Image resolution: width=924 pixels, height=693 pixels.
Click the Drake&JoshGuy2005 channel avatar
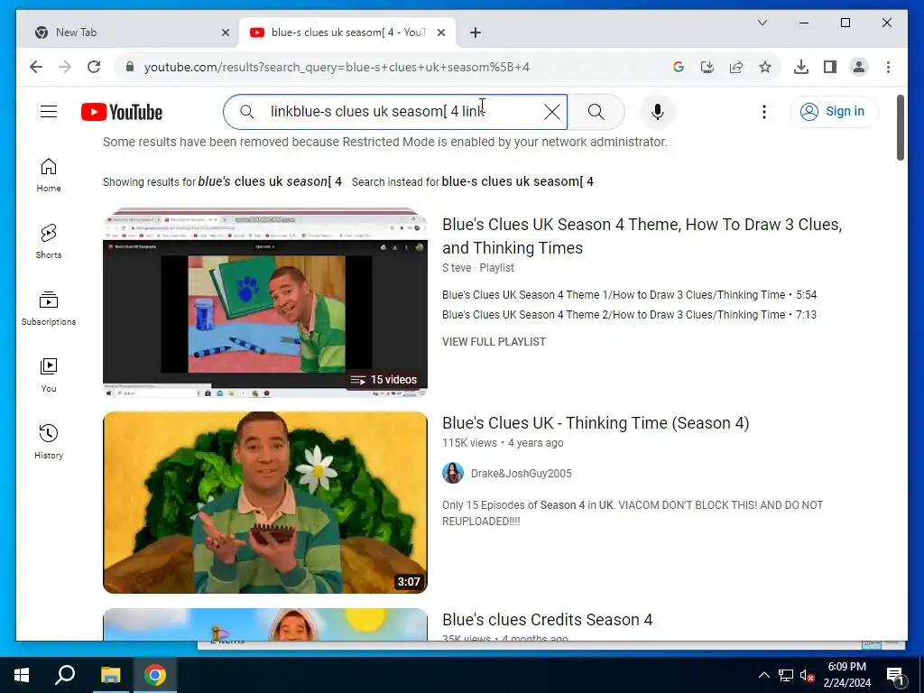coord(453,473)
